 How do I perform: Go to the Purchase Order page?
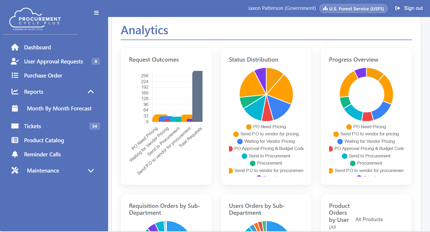(43, 75)
